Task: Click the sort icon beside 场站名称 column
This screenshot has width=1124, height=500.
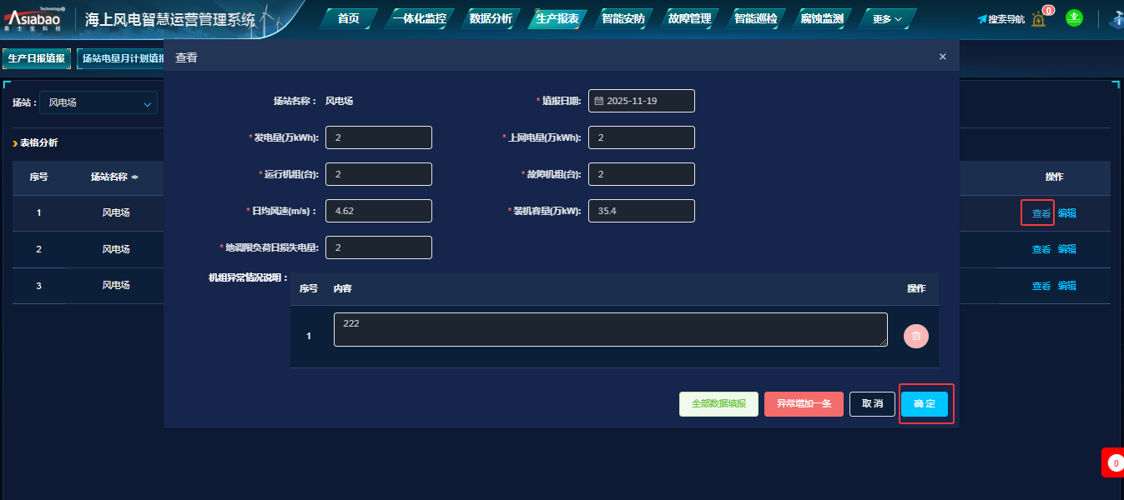Action: coord(134,177)
